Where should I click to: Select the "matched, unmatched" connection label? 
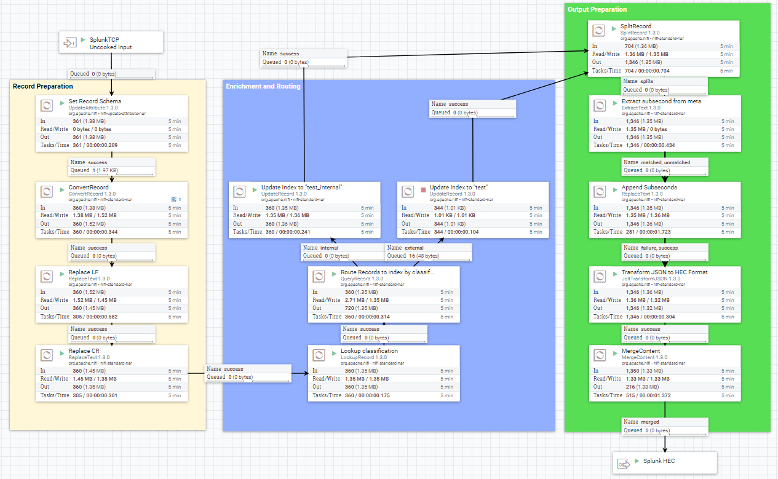tap(664, 166)
